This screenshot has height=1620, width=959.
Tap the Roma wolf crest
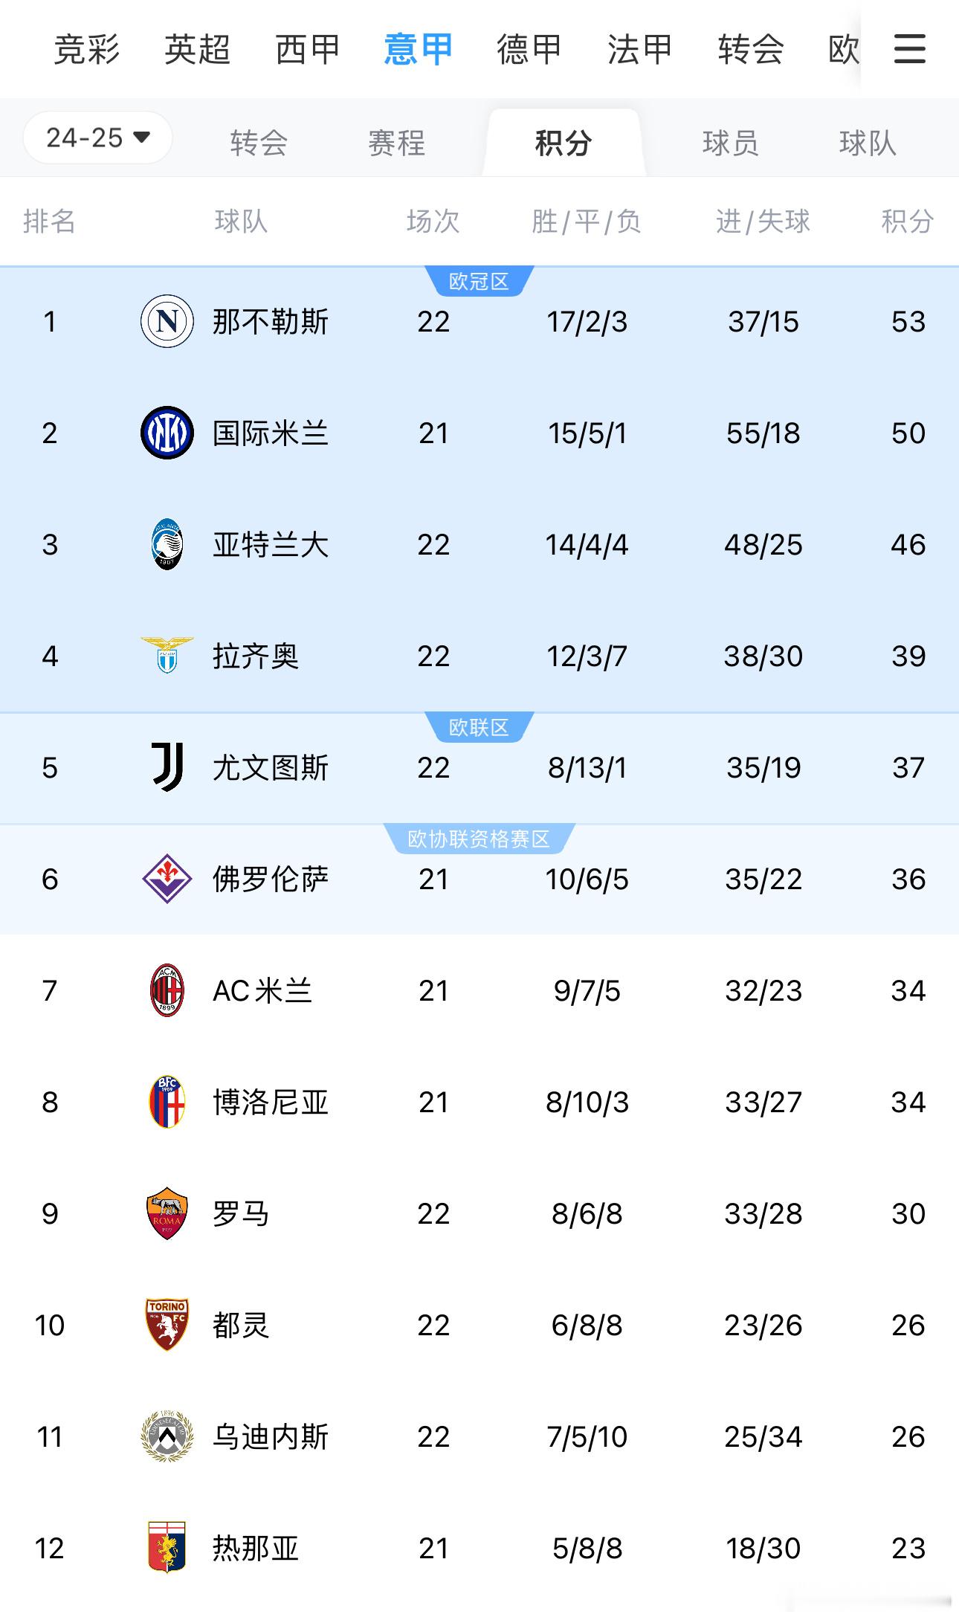167,1213
